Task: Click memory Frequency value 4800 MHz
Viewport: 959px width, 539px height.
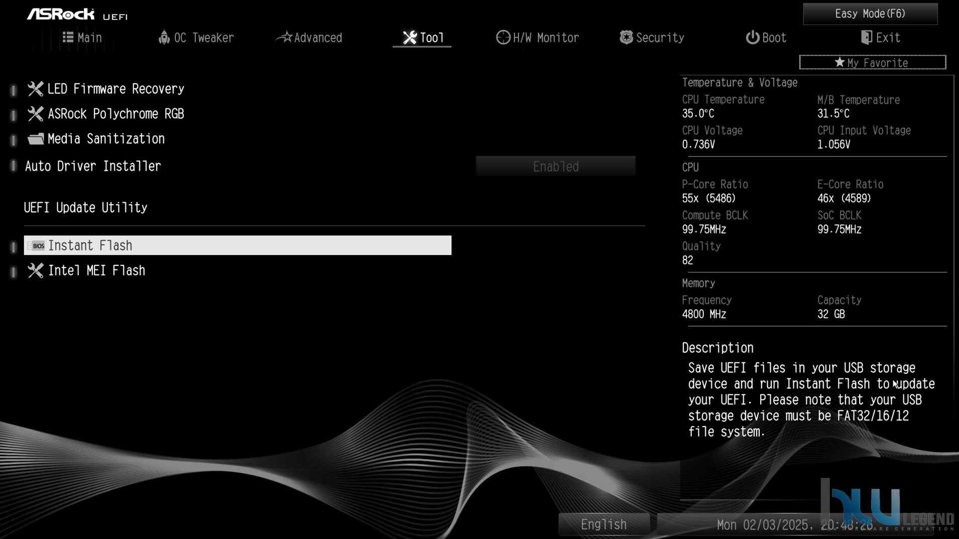Action: coord(704,314)
